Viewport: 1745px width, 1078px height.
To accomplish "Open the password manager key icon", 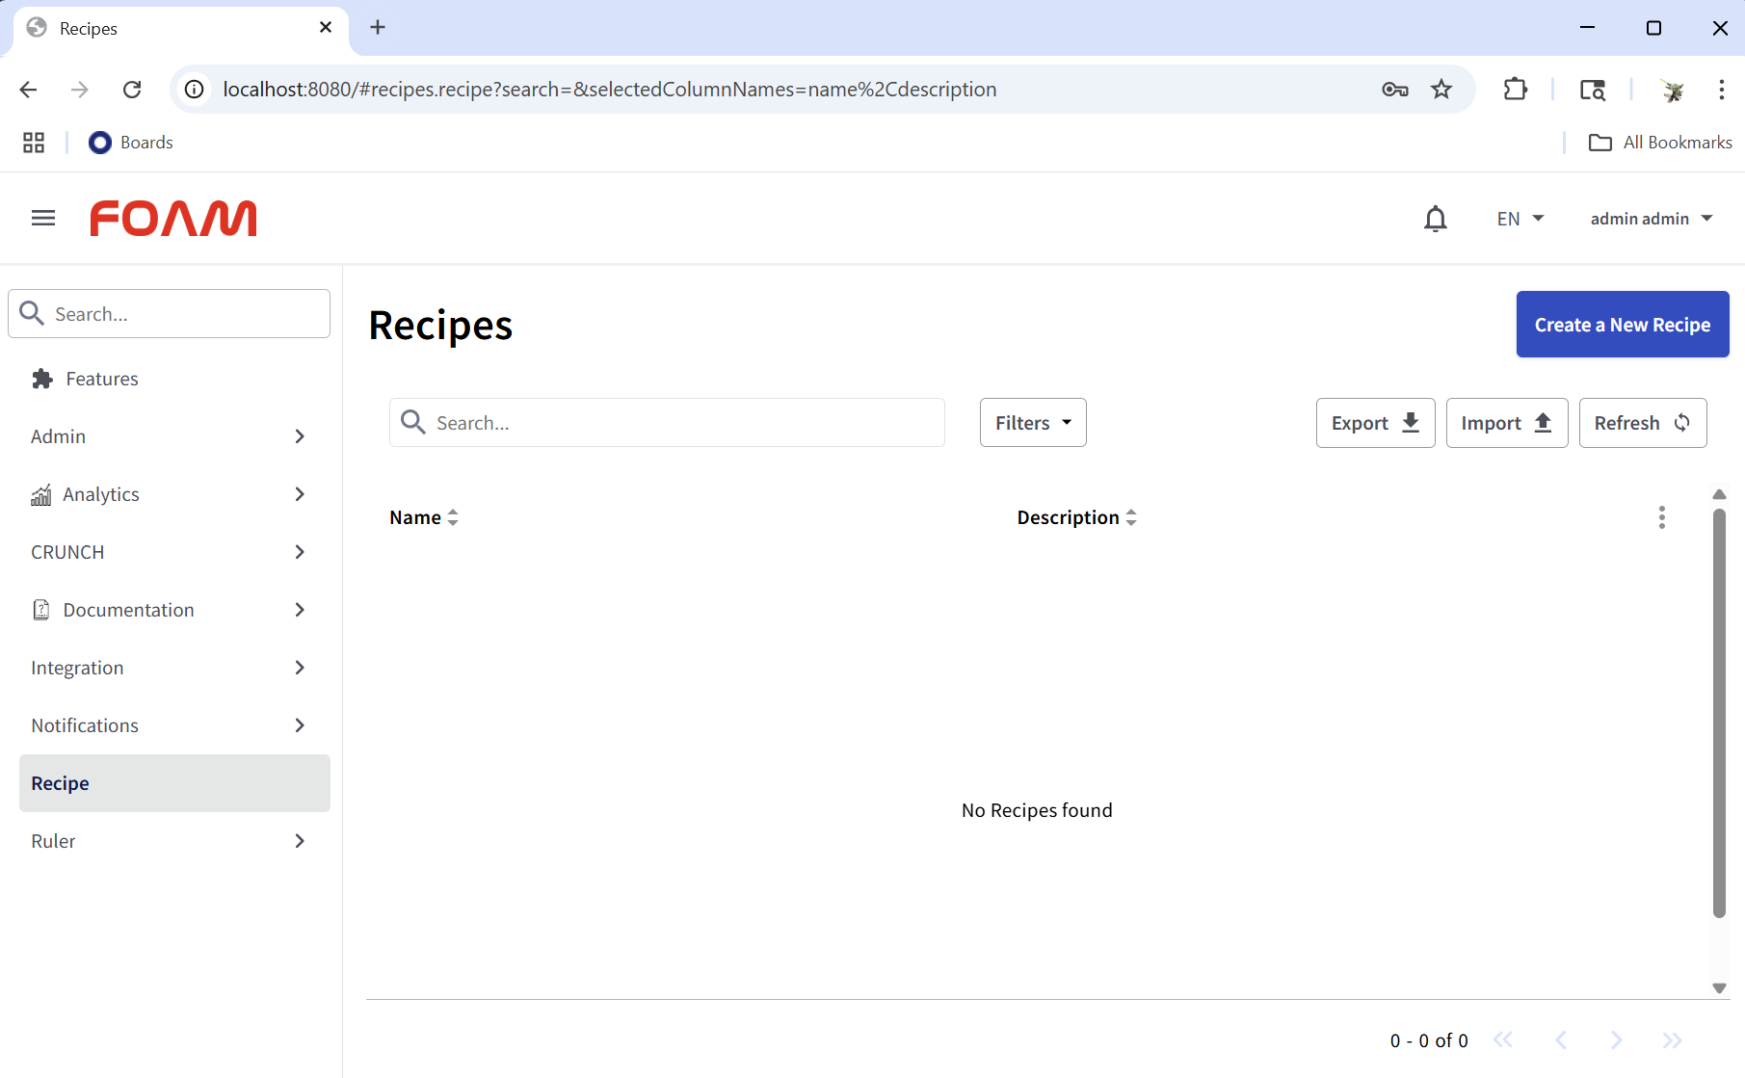I will click(x=1395, y=90).
